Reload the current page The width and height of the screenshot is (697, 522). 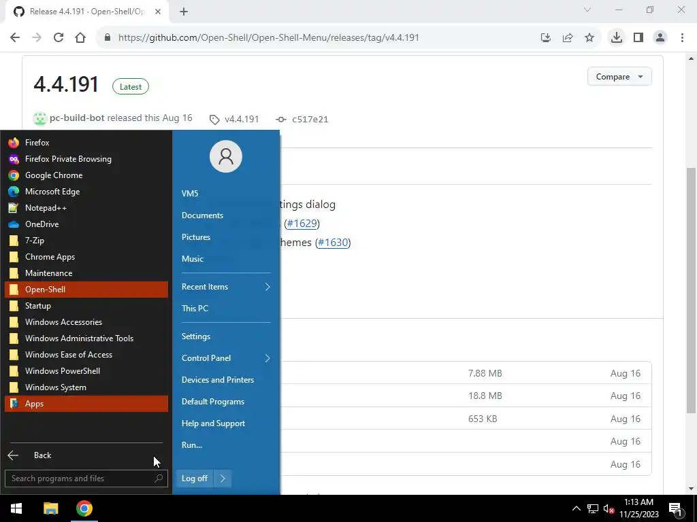[x=59, y=38]
